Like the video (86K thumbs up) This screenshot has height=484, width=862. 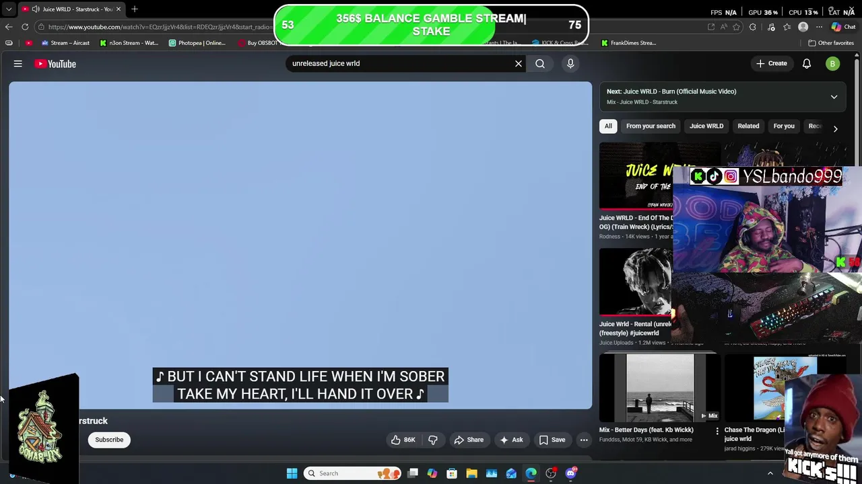coord(403,440)
